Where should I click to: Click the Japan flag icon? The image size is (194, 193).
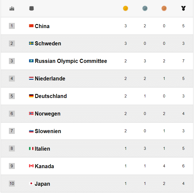(31, 184)
